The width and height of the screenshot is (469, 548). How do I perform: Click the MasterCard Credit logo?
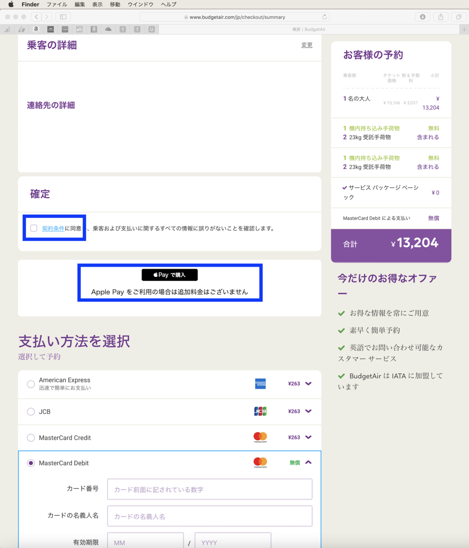[260, 437]
